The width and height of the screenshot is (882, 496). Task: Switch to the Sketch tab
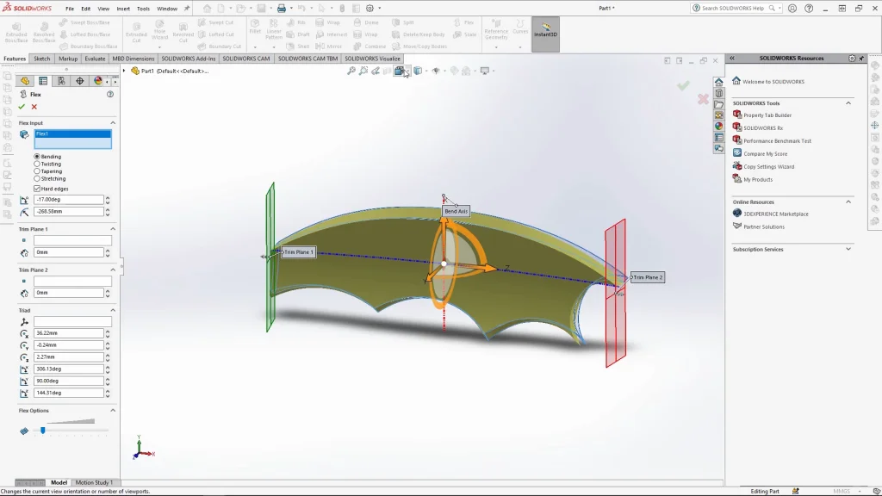(x=40, y=58)
